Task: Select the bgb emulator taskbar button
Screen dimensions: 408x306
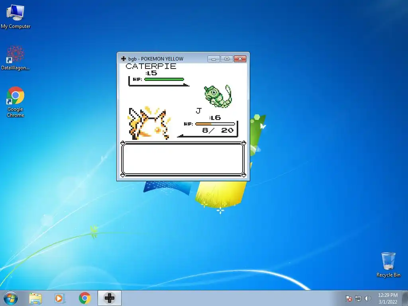Action: pyautogui.click(x=110, y=298)
